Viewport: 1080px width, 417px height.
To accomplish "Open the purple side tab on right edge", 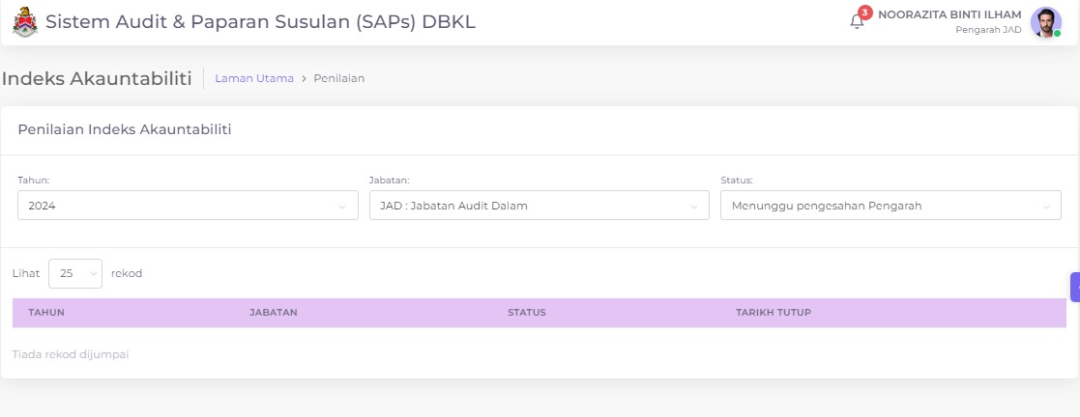I will [x=1074, y=287].
